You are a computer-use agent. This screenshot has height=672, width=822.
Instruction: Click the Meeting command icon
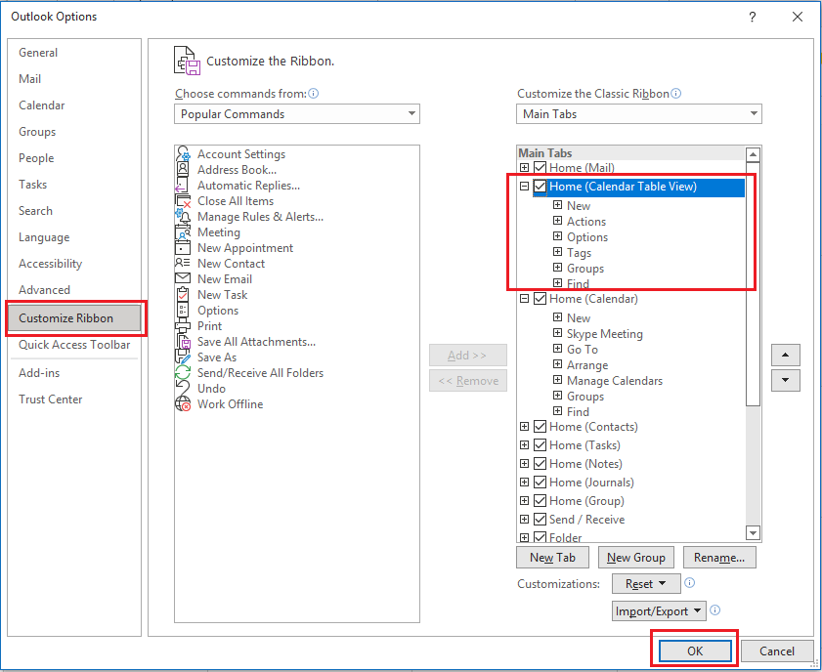pos(183,232)
